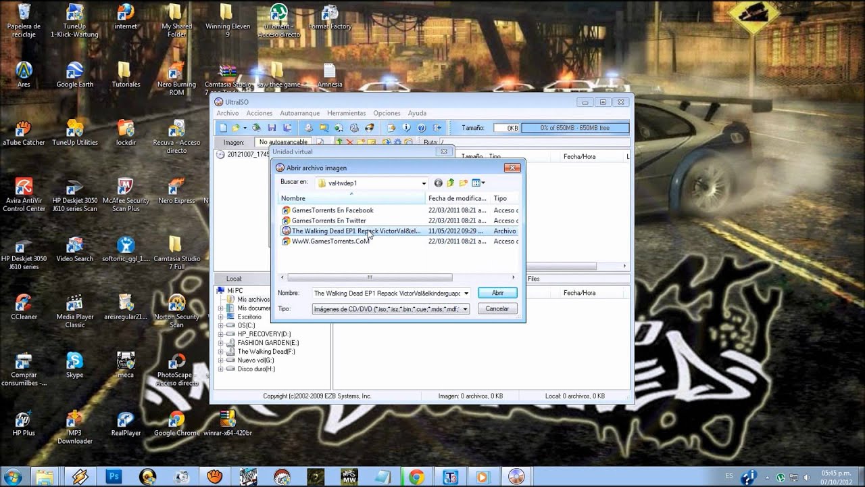
Task: Expand the Nombre filename dropdown arrow
Action: 466,294
